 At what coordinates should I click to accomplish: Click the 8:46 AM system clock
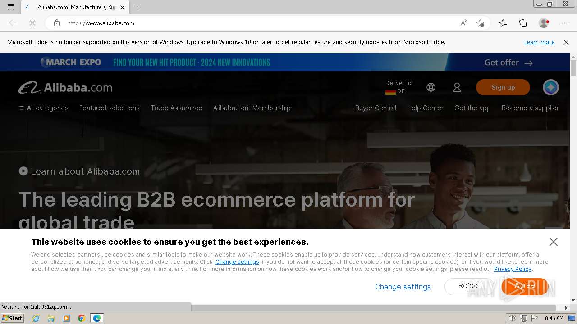coord(554,318)
